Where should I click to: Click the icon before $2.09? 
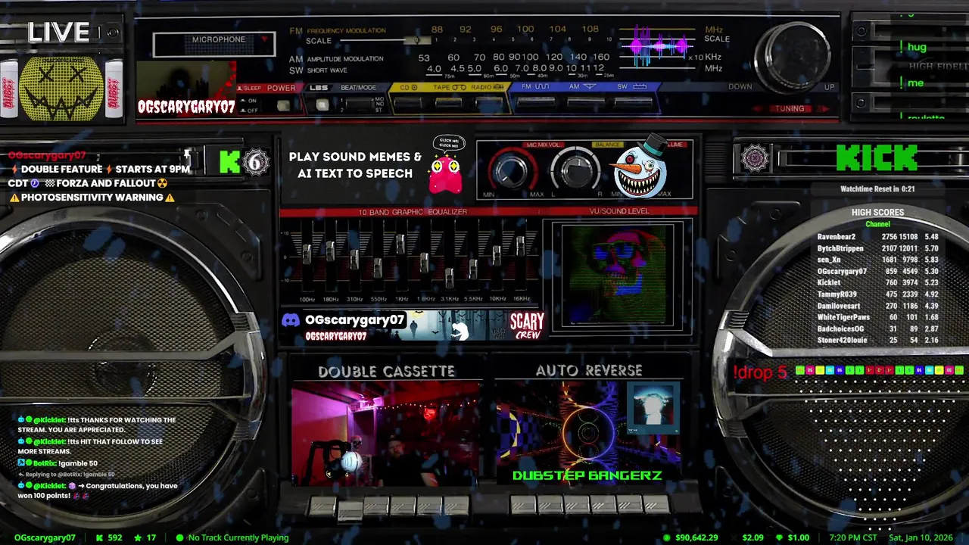click(x=734, y=537)
